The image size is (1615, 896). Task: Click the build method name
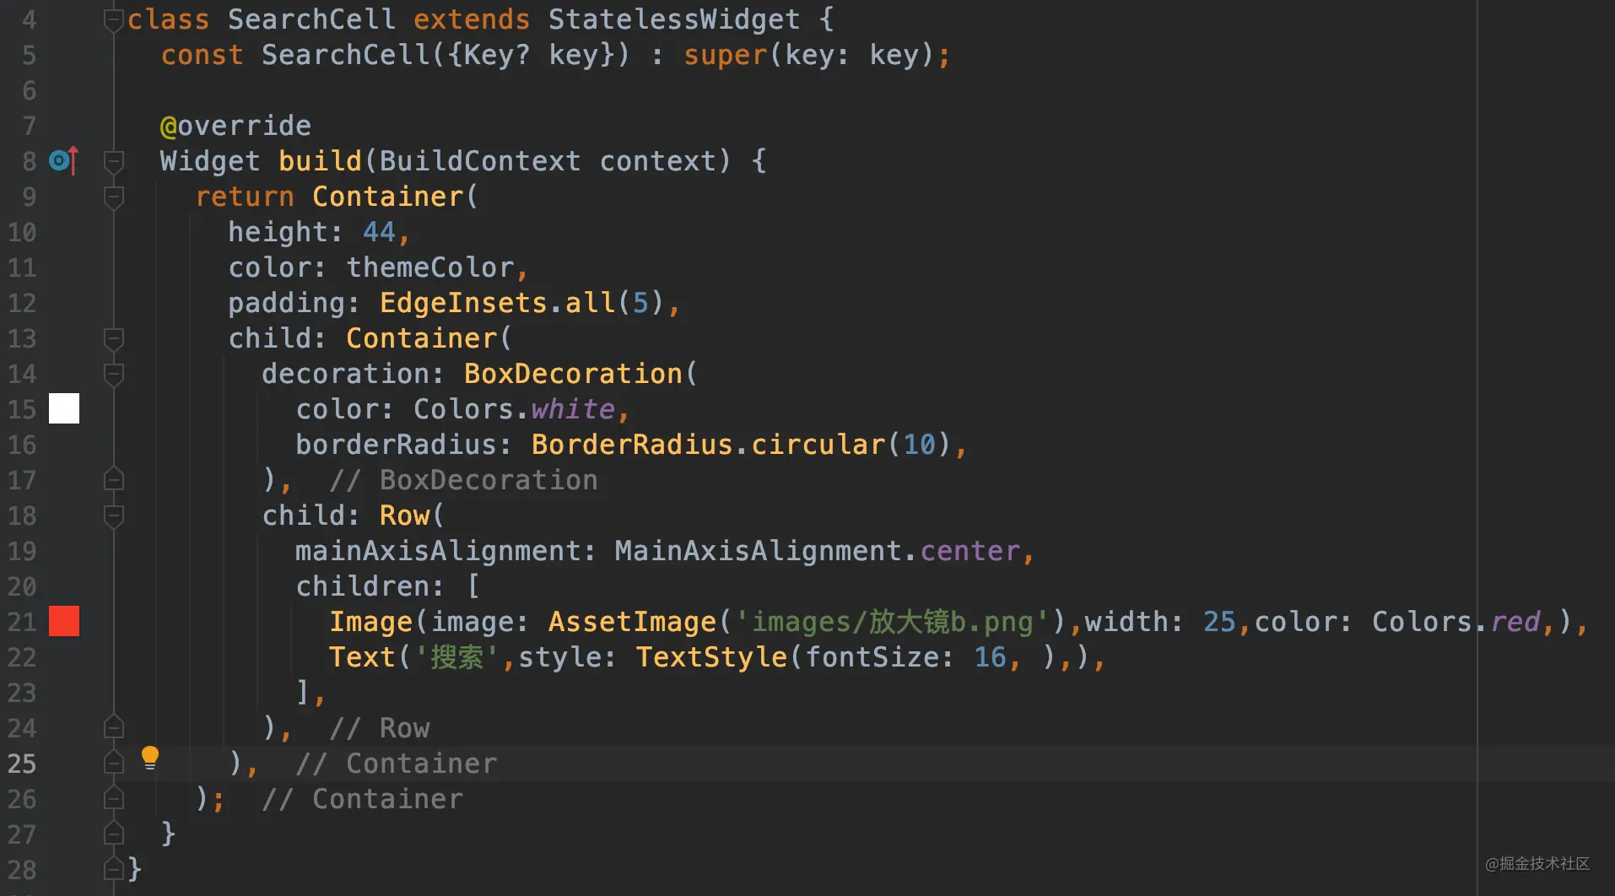pyautogui.click(x=320, y=161)
